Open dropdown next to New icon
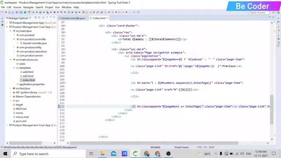 pyautogui.click(x=6, y=12)
